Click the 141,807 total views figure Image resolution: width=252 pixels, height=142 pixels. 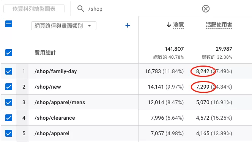click(x=174, y=49)
